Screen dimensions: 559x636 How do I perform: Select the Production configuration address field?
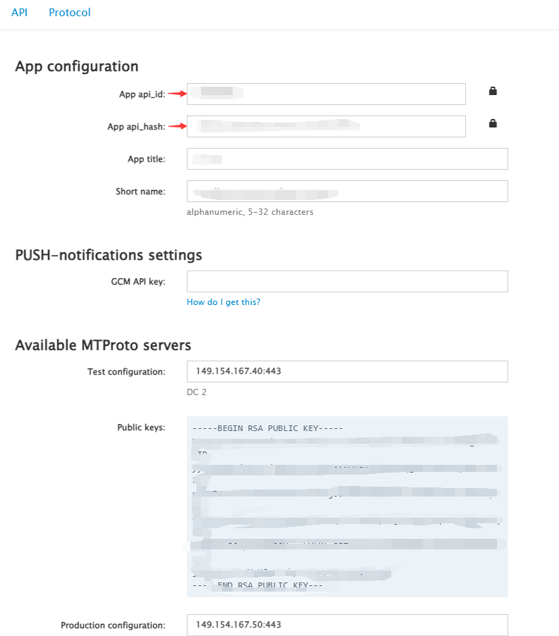347,625
